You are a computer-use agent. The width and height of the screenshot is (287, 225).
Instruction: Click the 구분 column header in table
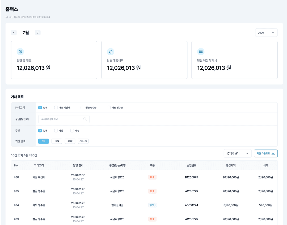(x=152, y=165)
